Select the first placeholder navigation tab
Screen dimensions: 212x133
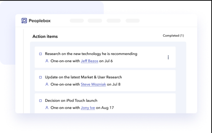click(x=77, y=21)
